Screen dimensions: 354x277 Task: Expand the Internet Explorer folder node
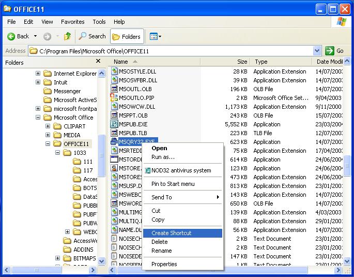[38, 74]
